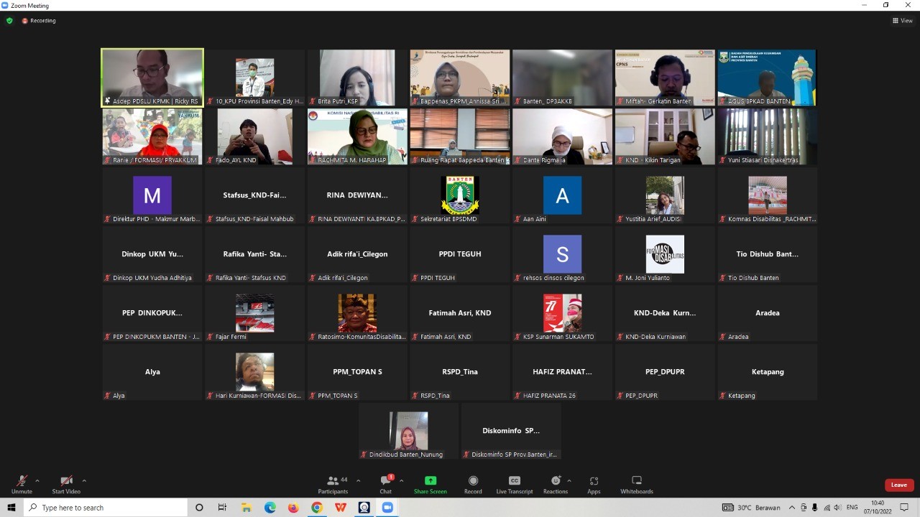Select the RACHMITA M. HARAHAP video tile

357,136
